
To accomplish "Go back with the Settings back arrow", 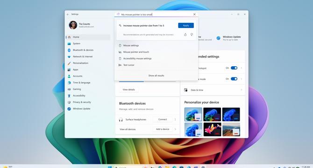I will pyautogui.click(x=68, y=14).
